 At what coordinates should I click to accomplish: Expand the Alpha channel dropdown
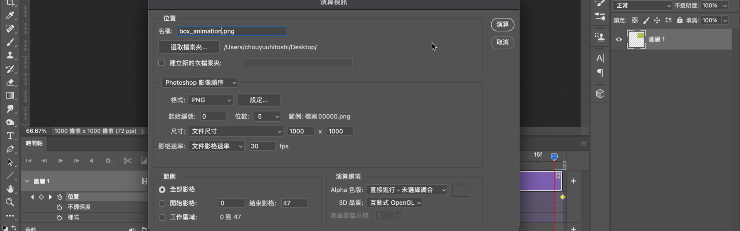click(407, 190)
